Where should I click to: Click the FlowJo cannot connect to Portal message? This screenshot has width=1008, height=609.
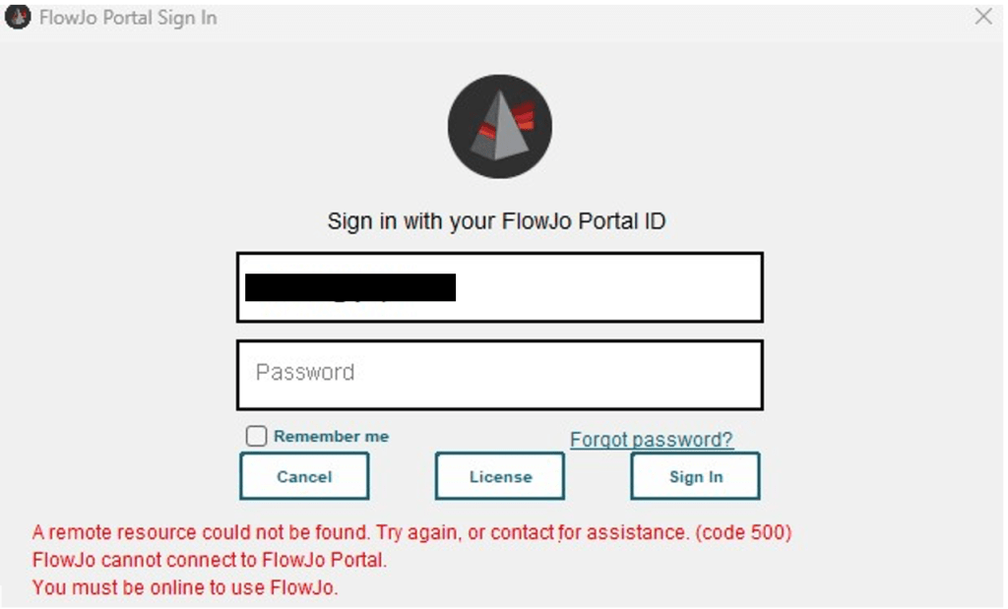point(210,561)
